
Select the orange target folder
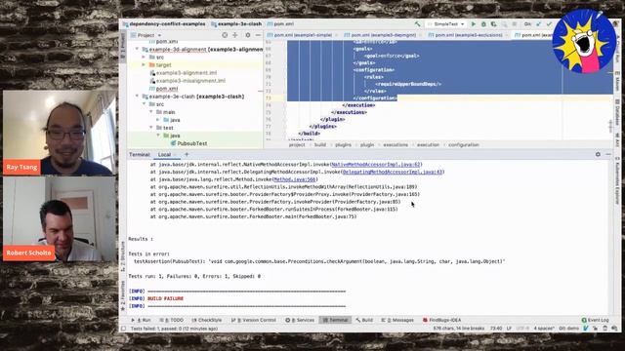pyautogui.click(x=160, y=65)
